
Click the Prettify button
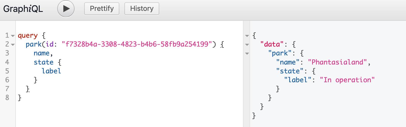102,9
